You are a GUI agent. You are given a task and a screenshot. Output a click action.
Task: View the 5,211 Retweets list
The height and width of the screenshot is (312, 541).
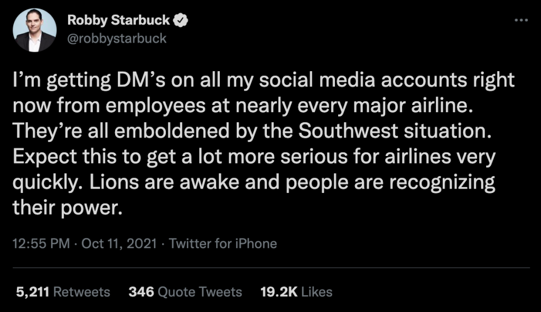pos(63,292)
